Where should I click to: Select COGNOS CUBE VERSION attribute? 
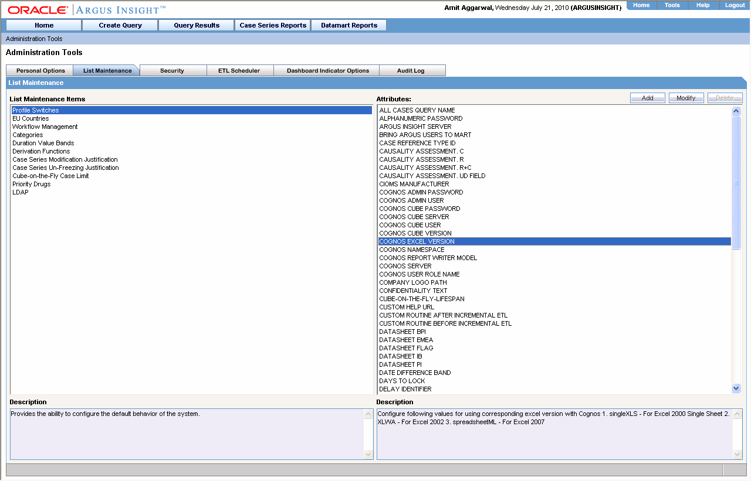click(x=554, y=233)
